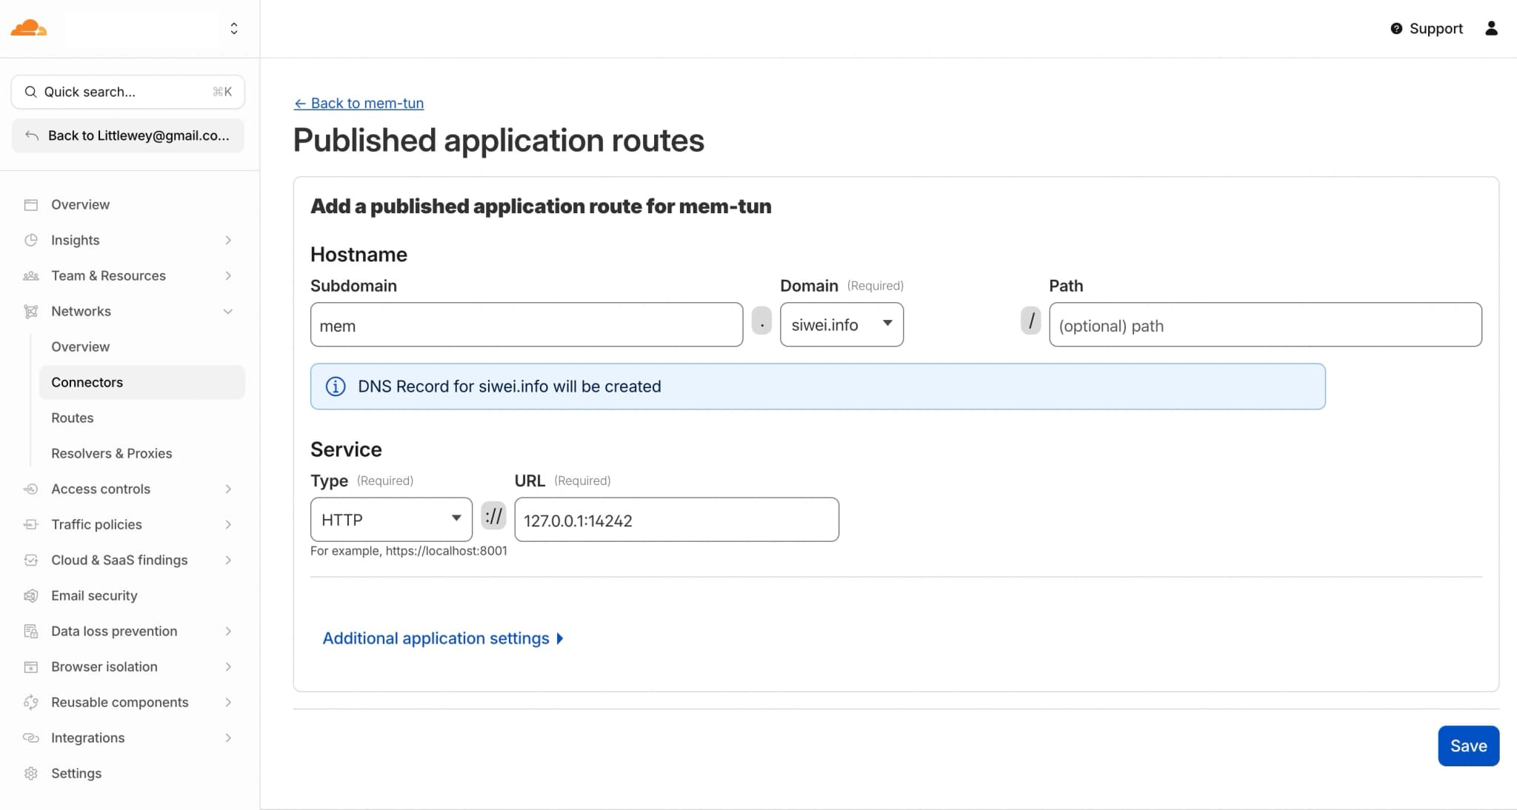
Task: Switch to the Routes sidebar item
Action: click(72, 418)
